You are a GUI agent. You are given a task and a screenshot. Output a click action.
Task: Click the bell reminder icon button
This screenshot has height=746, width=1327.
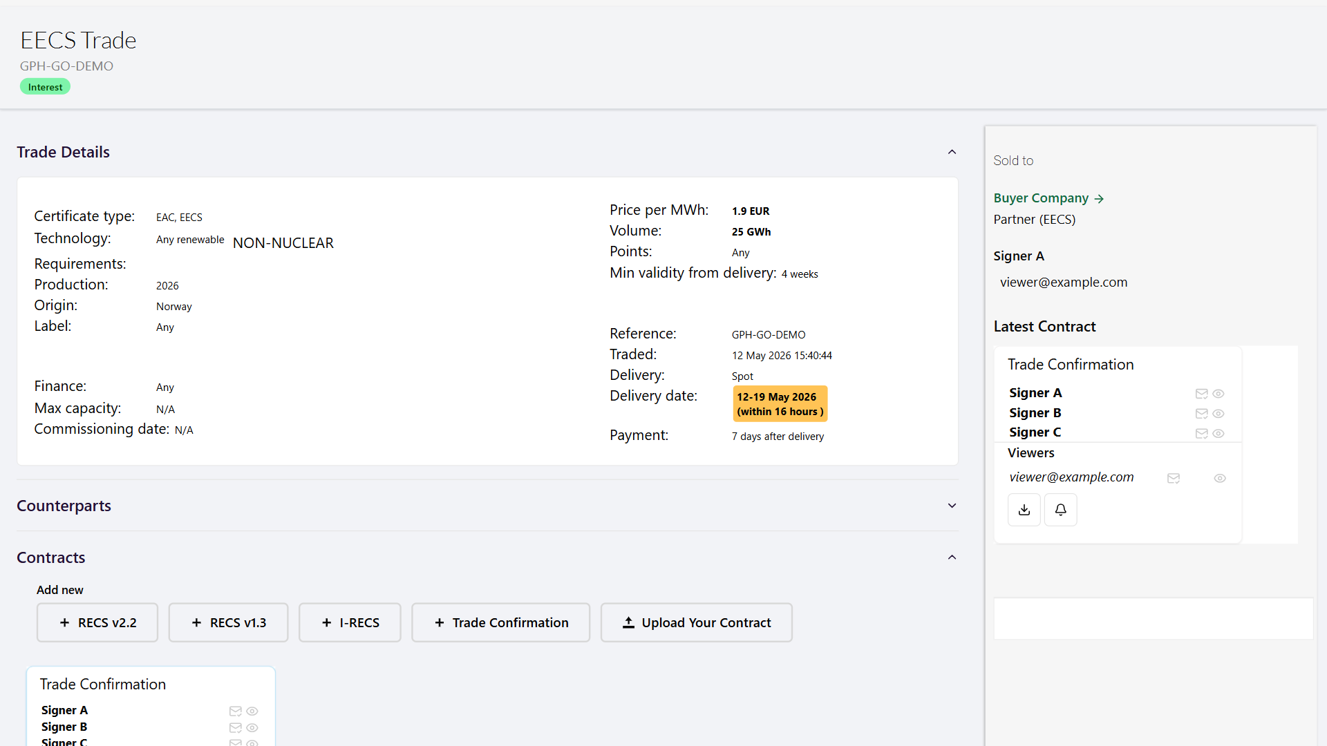point(1060,510)
